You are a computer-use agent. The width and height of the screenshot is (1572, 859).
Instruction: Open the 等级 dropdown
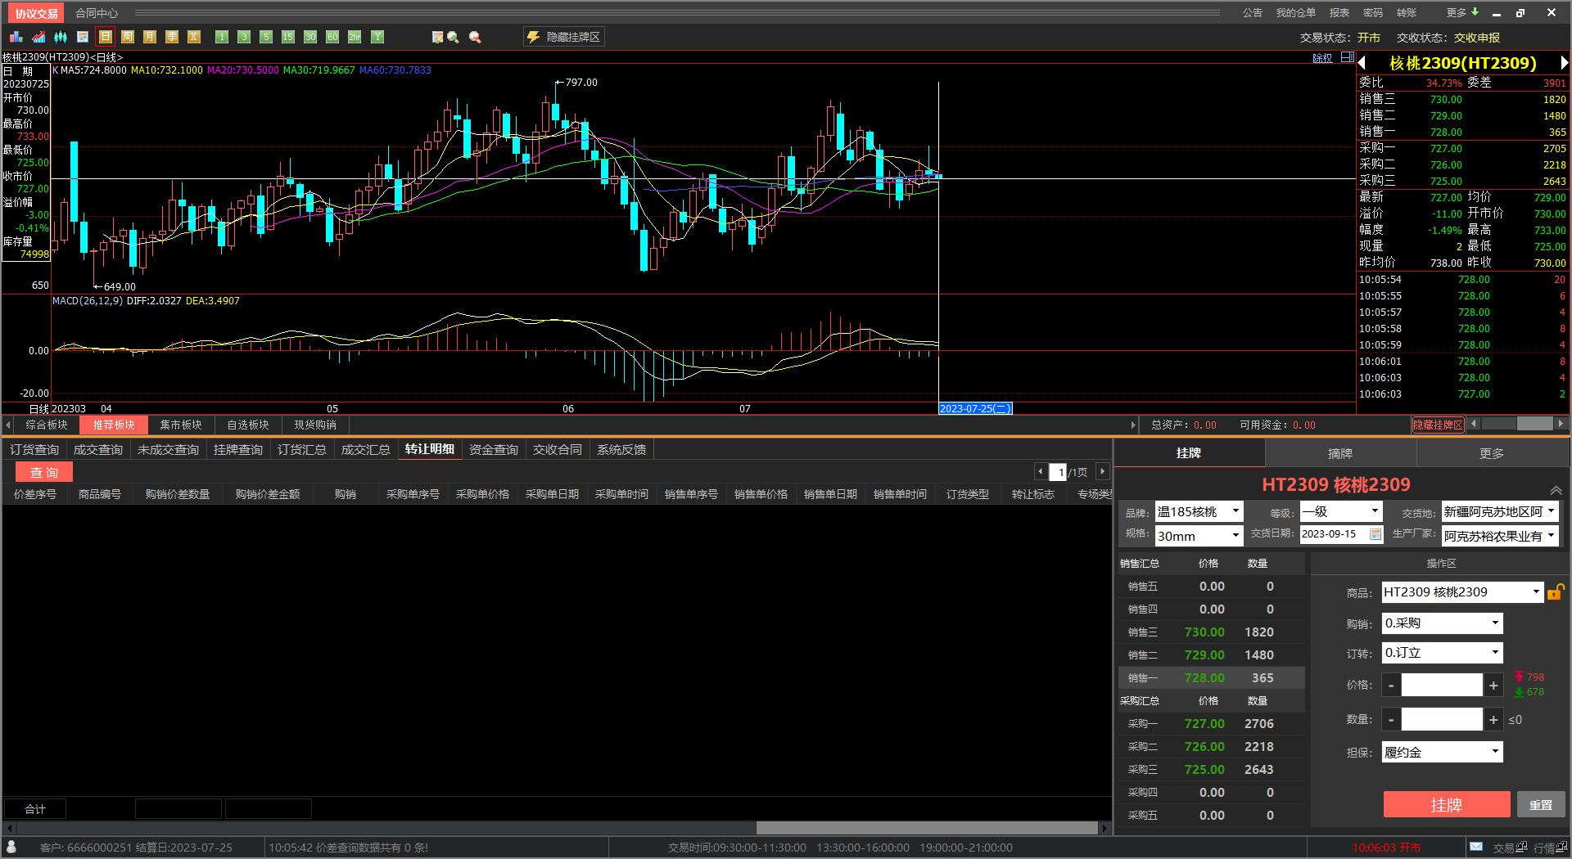click(x=1341, y=512)
